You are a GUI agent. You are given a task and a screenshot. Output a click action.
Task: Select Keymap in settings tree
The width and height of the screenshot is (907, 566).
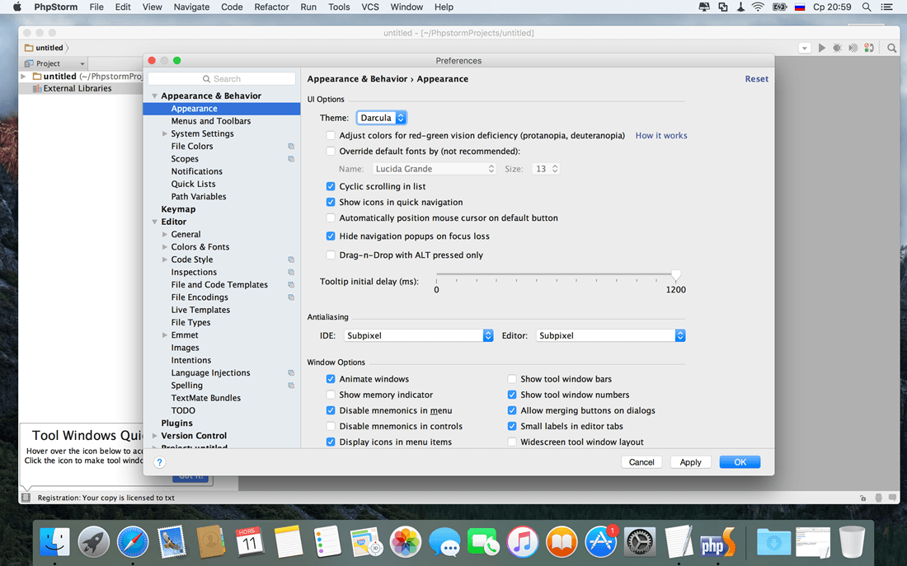(x=178, y=209)
